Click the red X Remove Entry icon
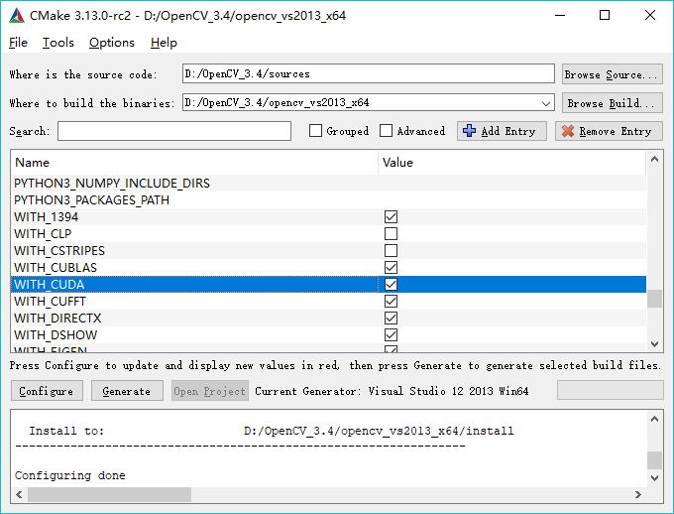This screenshot has width=674, height=514. click(568, 131)
